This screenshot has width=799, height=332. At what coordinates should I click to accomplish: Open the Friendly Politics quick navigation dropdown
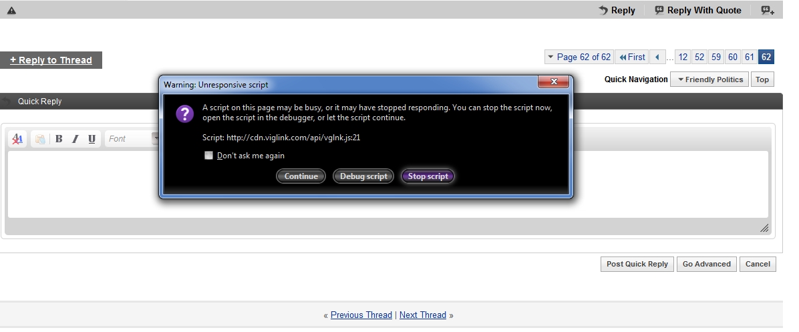pos(709,79)
